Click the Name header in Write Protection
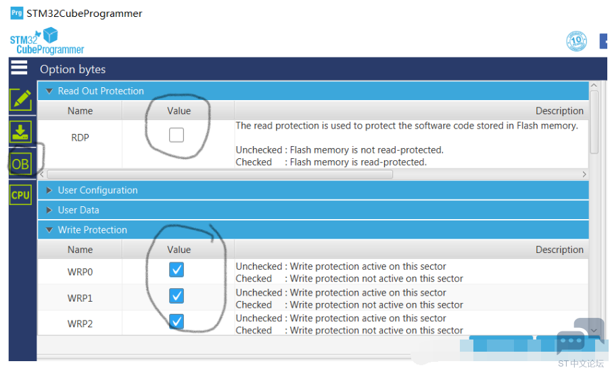 pos(80,250)
